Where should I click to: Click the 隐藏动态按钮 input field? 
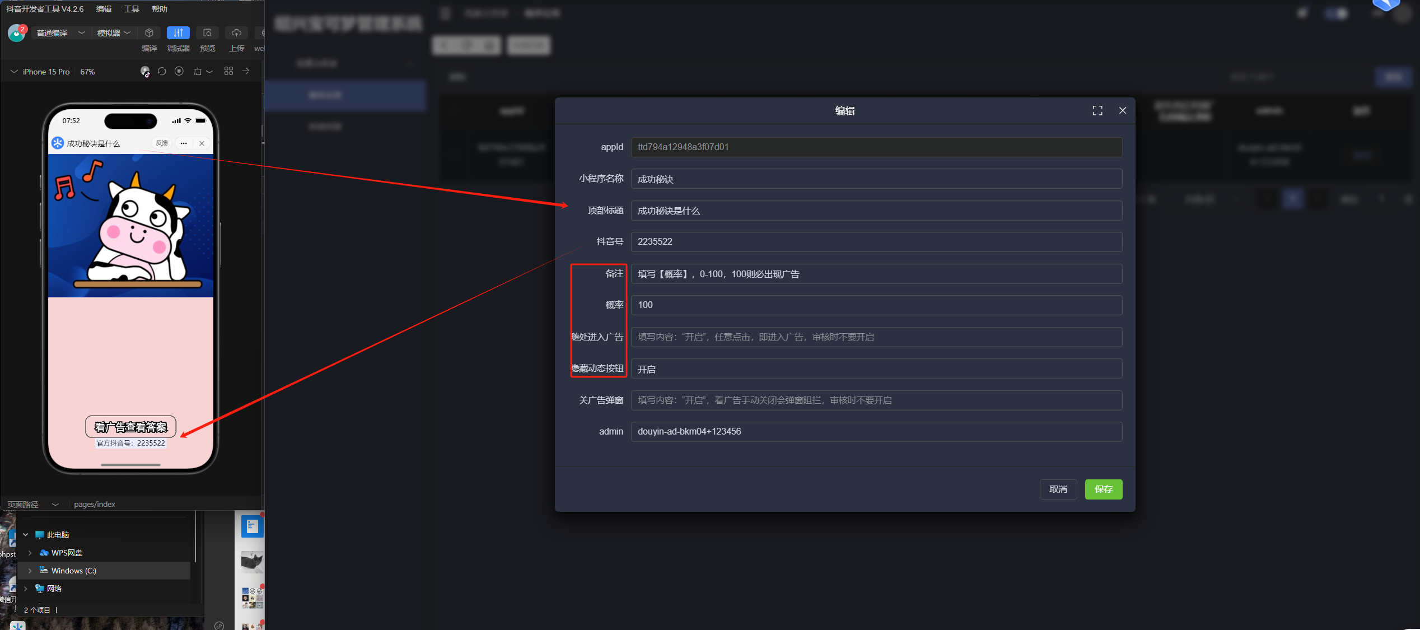coord(876,369)
